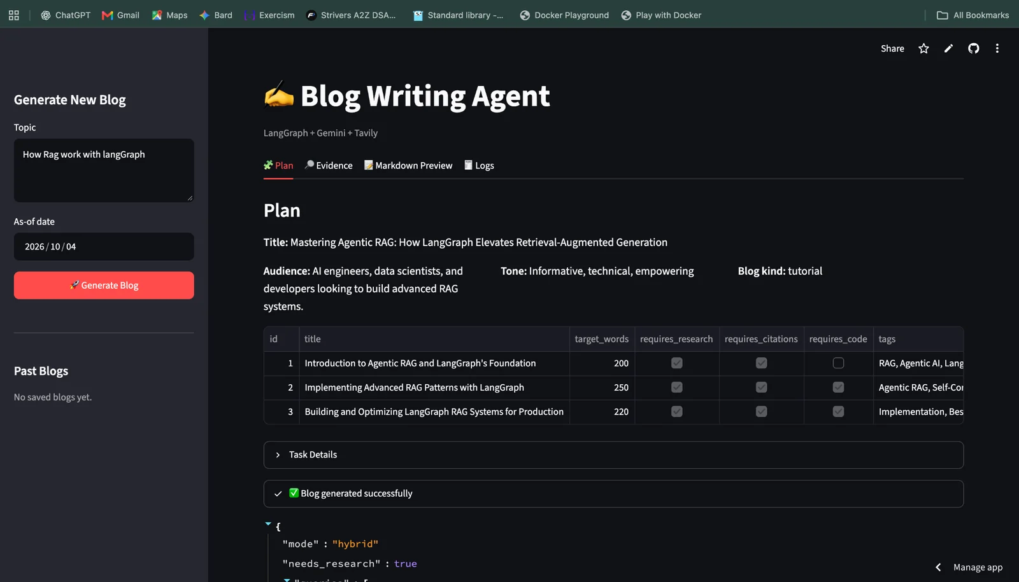Click the Generate Blog button
The image size is (1019, 582).
(104, 286)
